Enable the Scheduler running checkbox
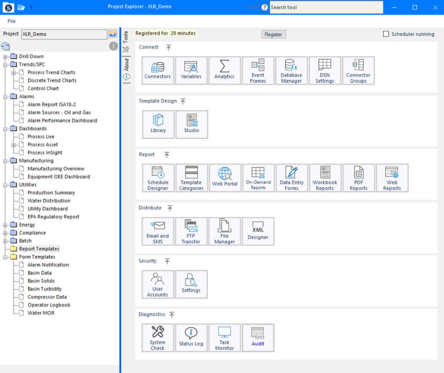This screenshot has height=373, width=444. [386, 34]
